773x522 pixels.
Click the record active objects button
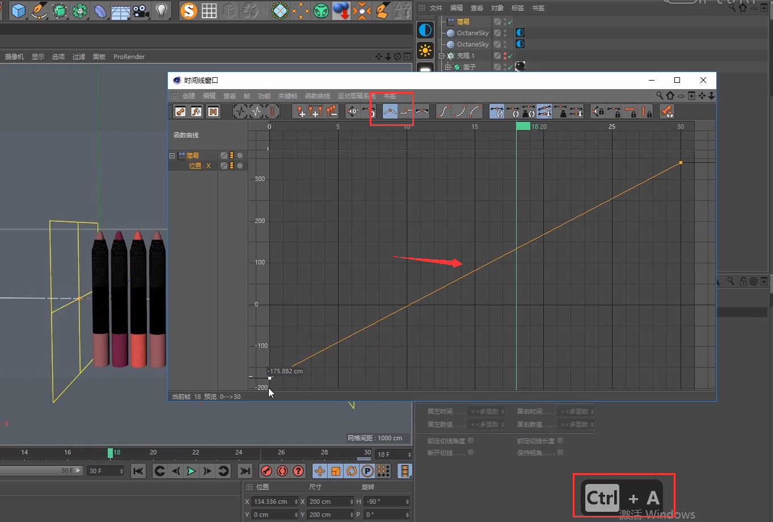point(266,471)
